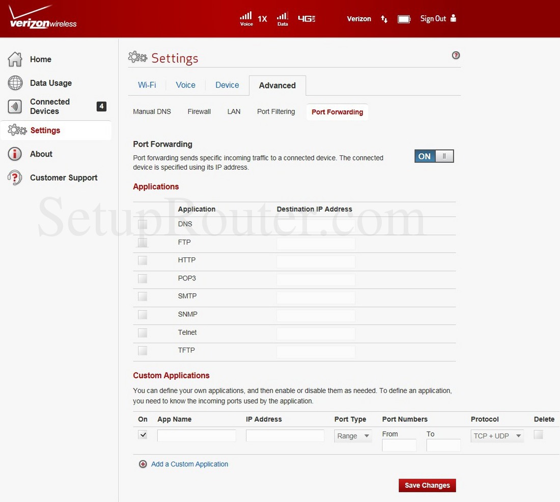The height and width of the screenshot is (502, 560).
Task: Click the custom App Name input field
Action: click(197, 436)
